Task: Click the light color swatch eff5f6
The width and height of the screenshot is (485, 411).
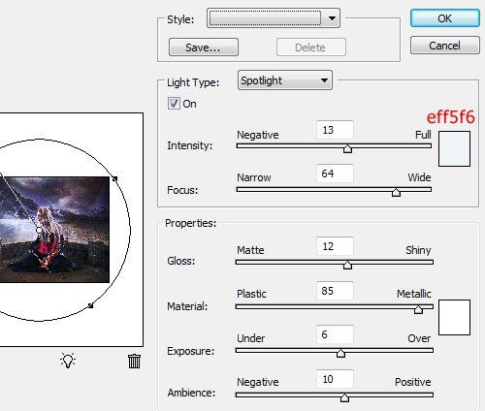Action: 454,148
